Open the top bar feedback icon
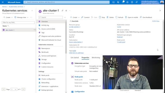The width and height of the screenshot is (165, 93). (x=137, y=2)
